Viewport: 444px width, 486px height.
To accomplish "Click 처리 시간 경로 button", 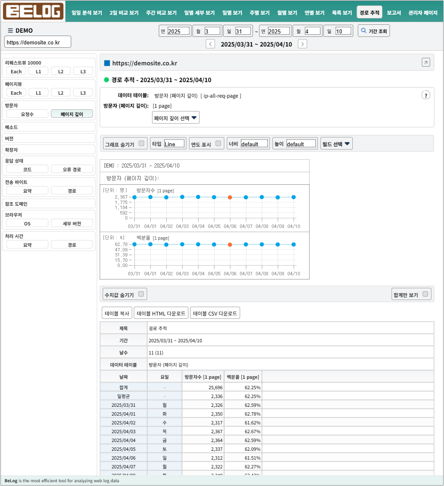I will pos(72,245).
